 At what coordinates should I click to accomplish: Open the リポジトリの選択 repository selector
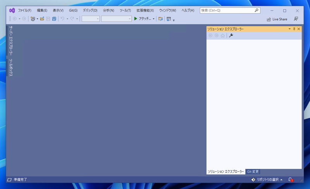(267, 179)
